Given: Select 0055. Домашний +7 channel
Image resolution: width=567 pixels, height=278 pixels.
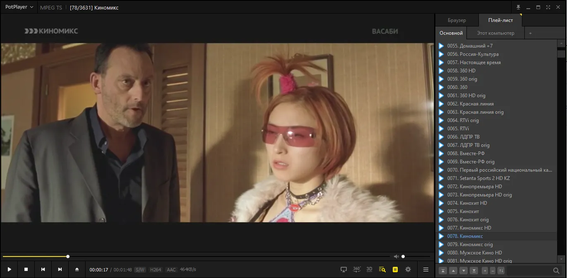Looking at the screenshot, I should coord(496,46).
